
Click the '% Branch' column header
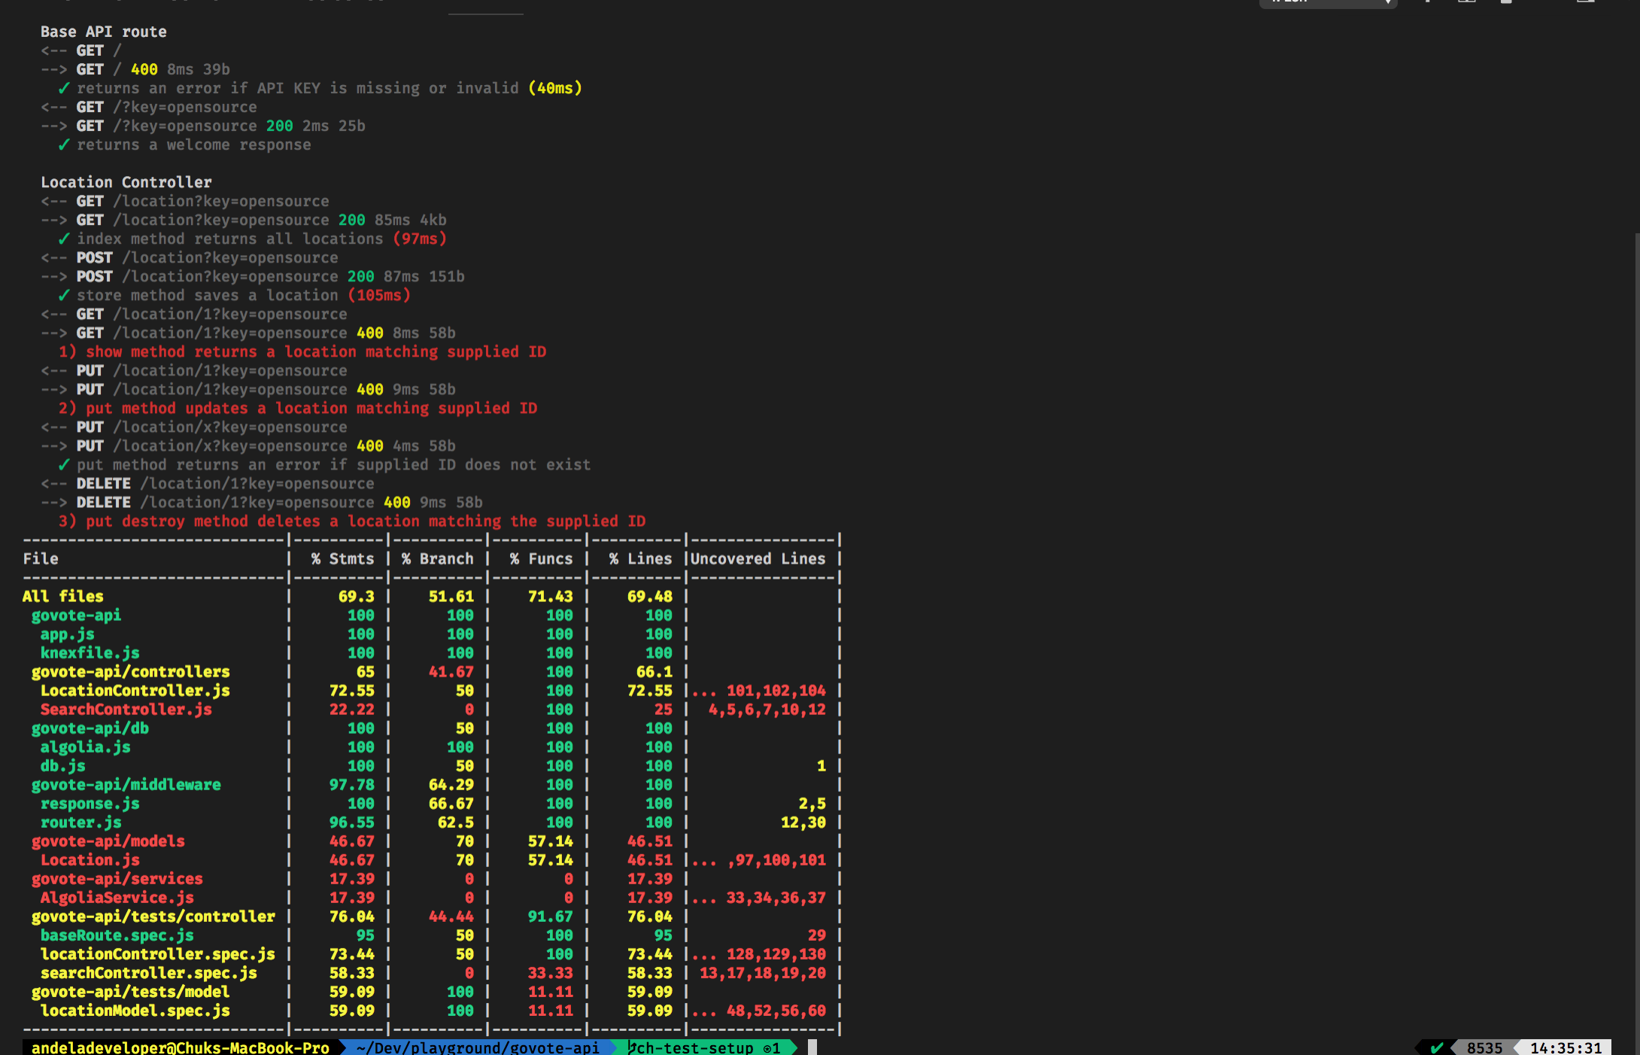pyautogui.click(x=437, y=558)
